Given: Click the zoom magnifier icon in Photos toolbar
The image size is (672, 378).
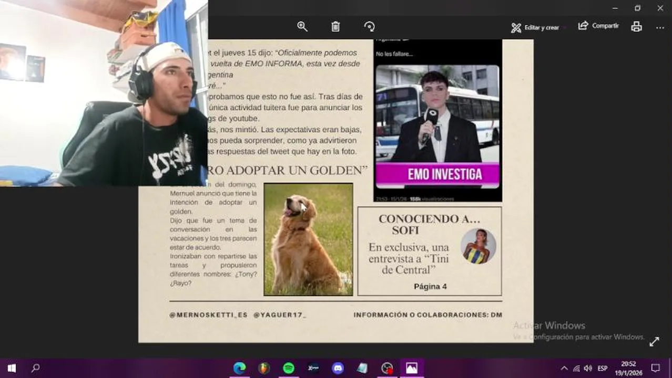Looking at the screenshot, I should pos(302,26).
